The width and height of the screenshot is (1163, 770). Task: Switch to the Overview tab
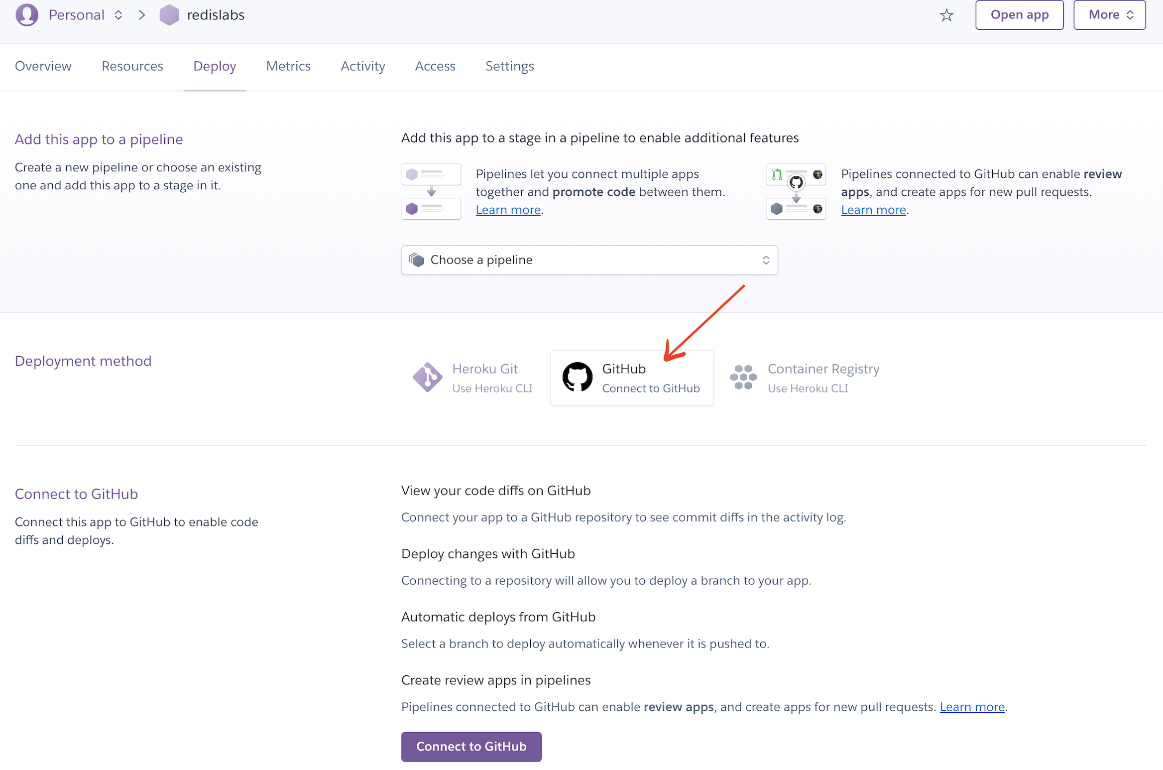[x=43, y=66]
